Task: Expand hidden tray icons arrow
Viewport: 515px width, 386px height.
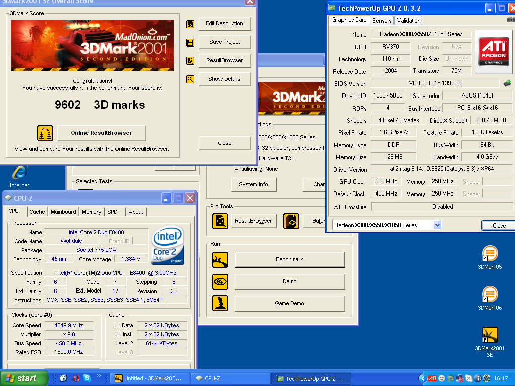Action: point(423,378)
